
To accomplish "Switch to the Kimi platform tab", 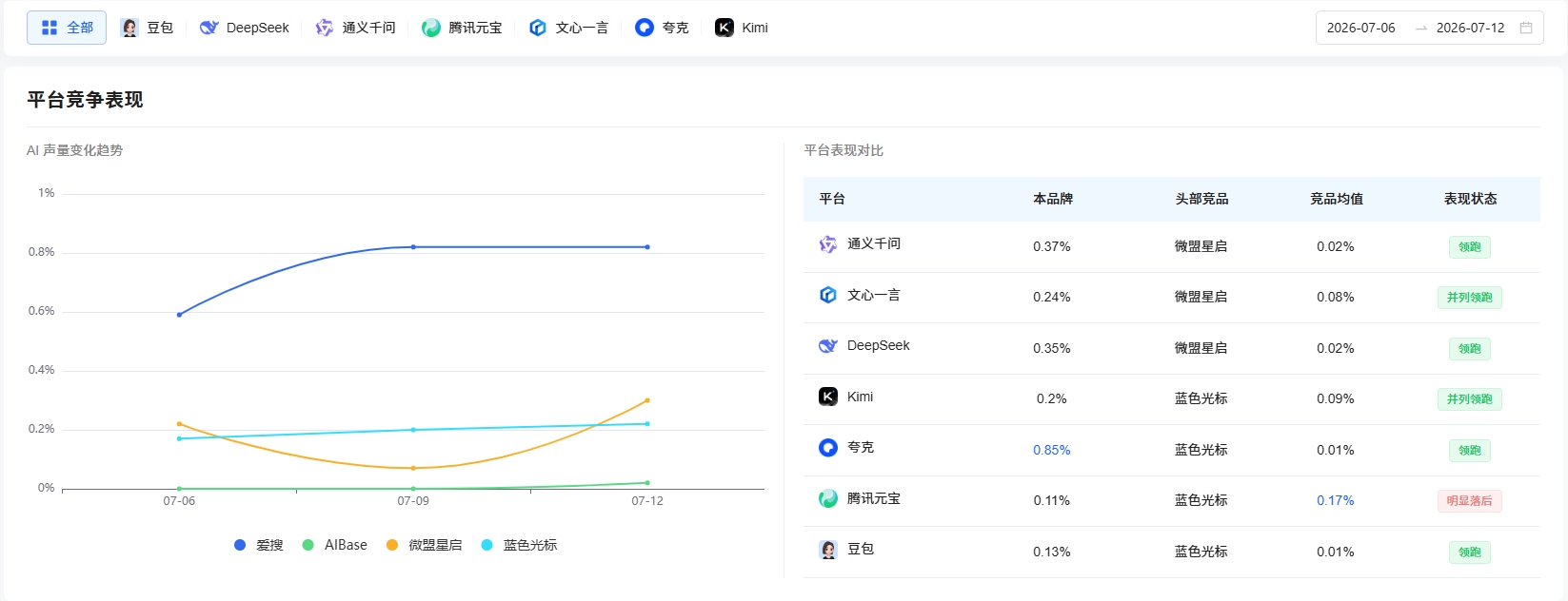I will (x=742, y=28).
